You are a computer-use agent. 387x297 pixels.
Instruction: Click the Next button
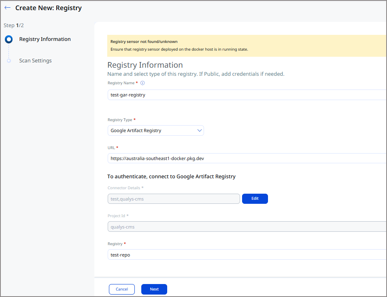(x=154, y=289)
